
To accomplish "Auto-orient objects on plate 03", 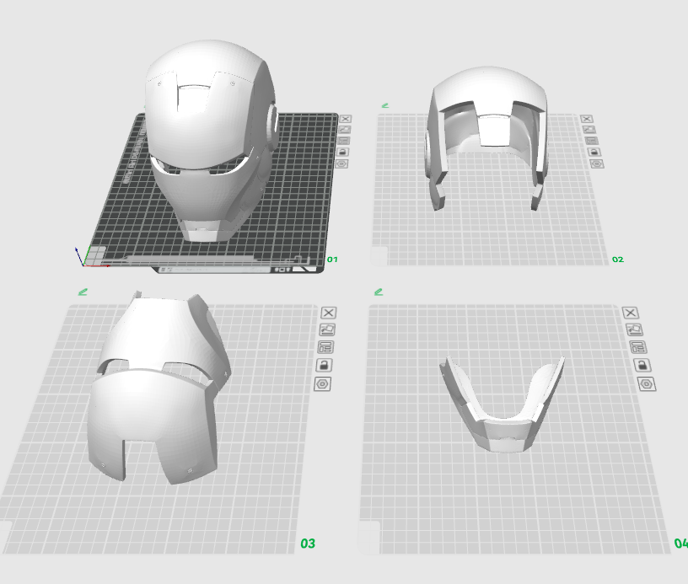I will point(327,330).
